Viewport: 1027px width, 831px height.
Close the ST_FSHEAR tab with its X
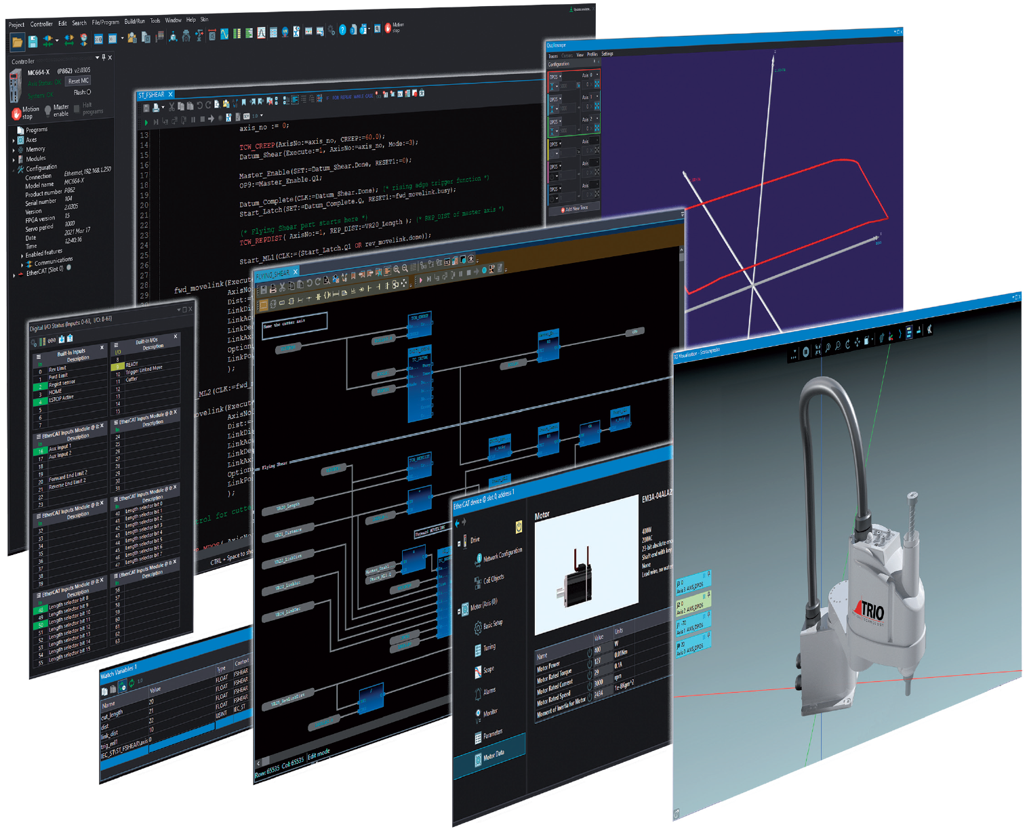[171, 94]
